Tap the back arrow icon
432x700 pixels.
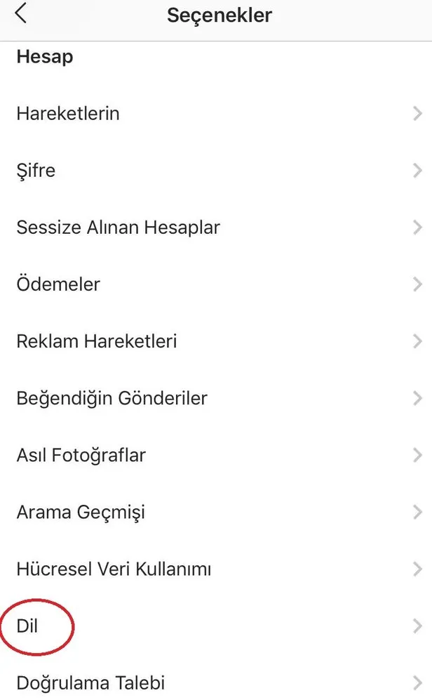(x=21, y=13)
